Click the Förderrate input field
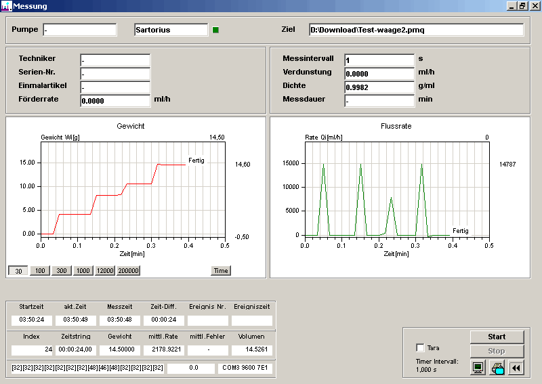This screenshot has height=384, width=542. tap(115, 101)
